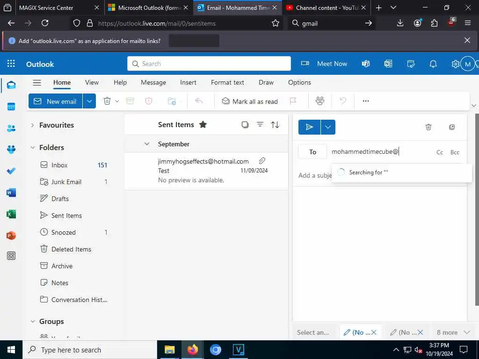Switch to the Message tab
Screen dimensions: 479x359
pos(153,82)
